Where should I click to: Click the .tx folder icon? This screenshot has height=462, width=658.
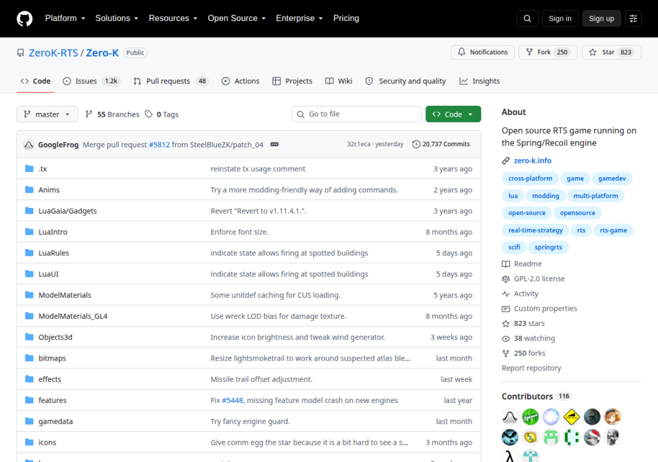pos(29,169)
